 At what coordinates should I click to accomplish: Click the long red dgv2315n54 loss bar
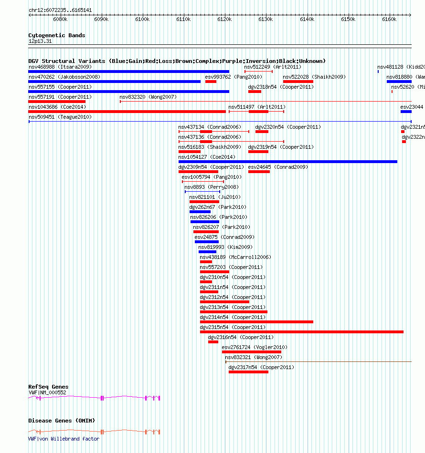(x=302, y=332)
